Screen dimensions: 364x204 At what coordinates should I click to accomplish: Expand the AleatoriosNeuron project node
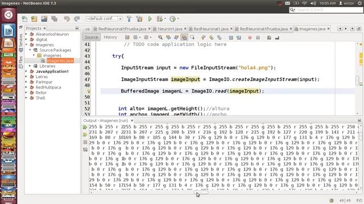coord(26,34)
